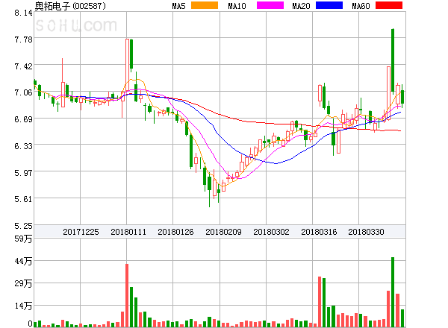Viewport: 448px width, 328px height.
Task: Click the stock title 奥拓电子(002587)
Action: pos(70,6)
